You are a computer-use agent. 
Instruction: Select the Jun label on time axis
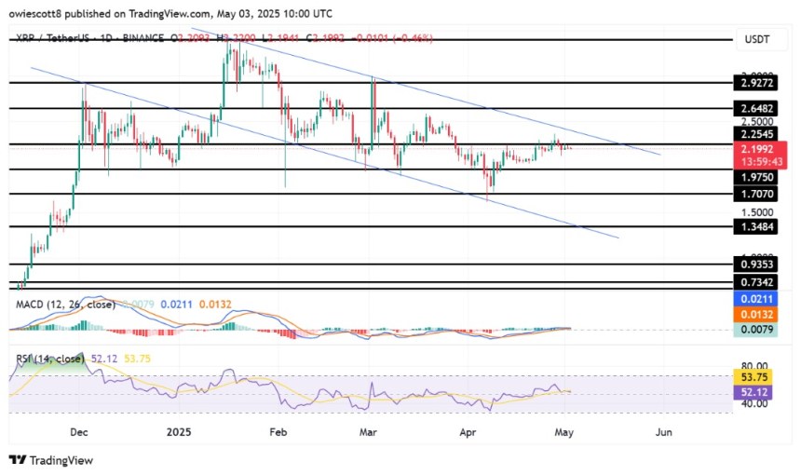(x=663, y=432)
